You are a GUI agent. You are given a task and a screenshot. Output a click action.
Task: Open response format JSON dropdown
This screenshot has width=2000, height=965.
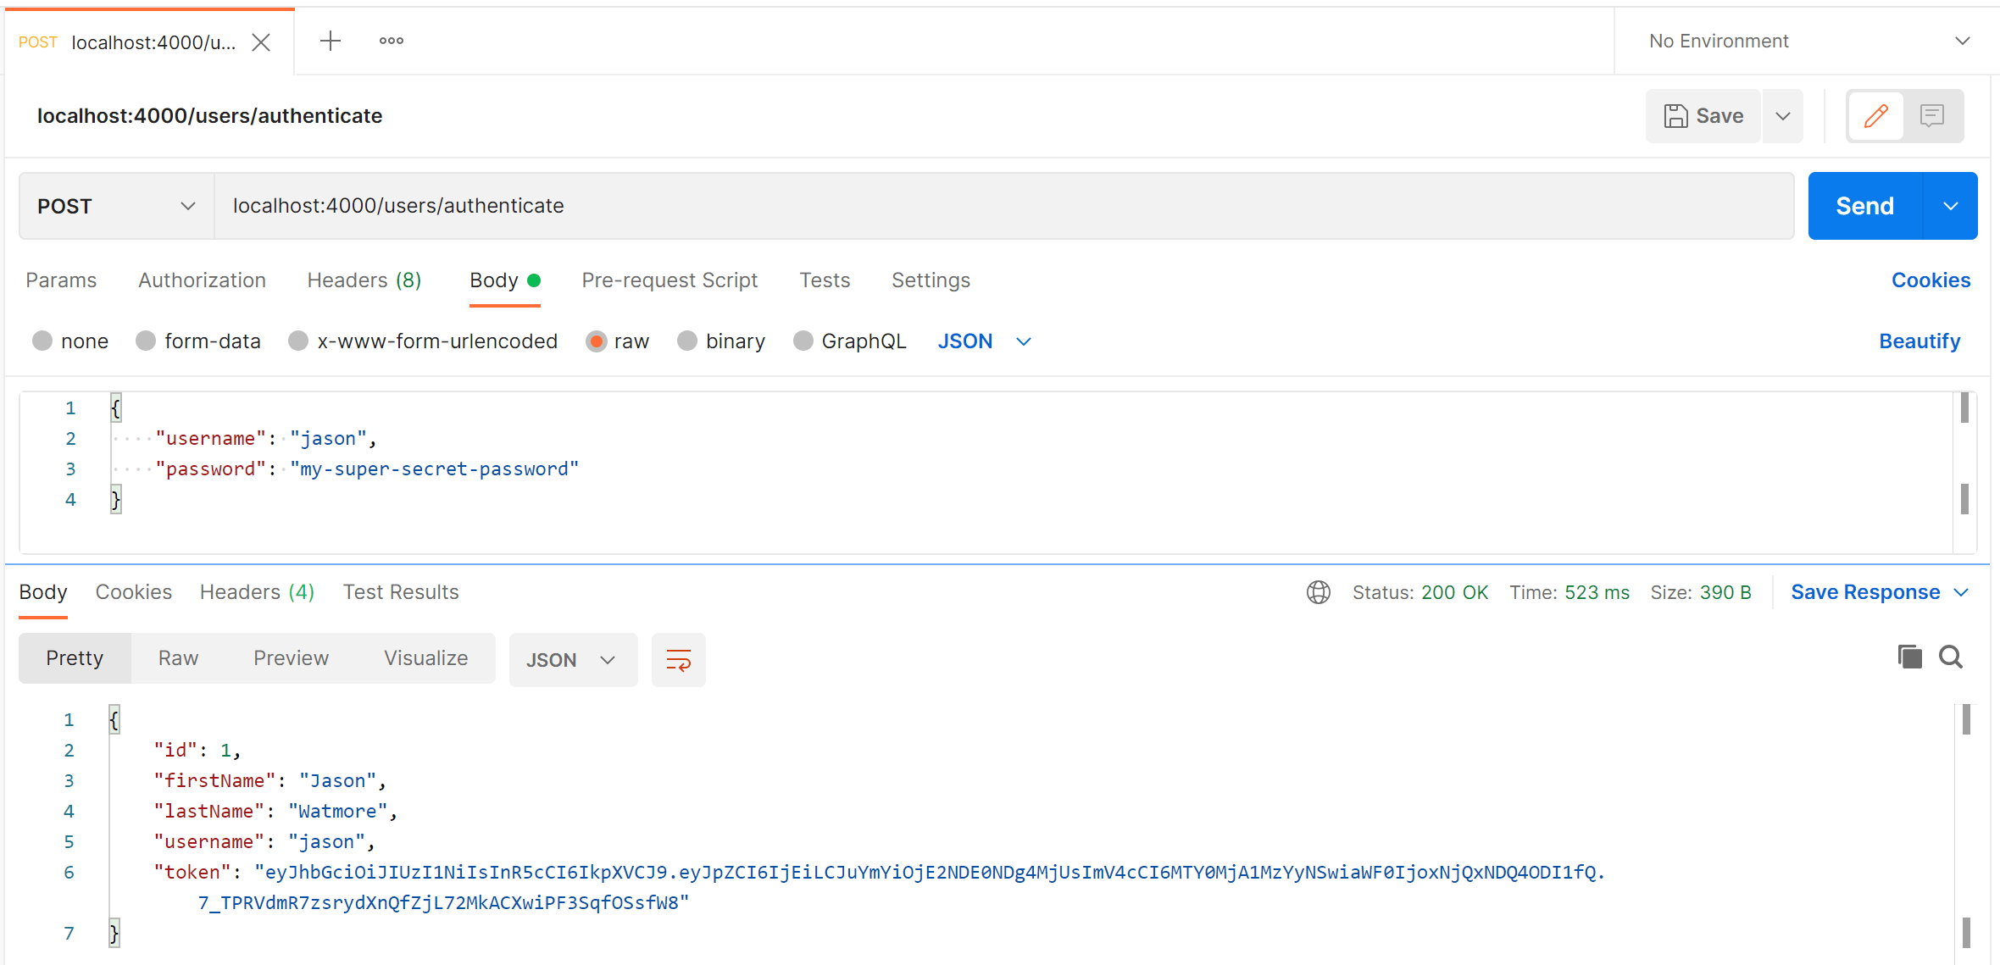(x=572, y=659)
